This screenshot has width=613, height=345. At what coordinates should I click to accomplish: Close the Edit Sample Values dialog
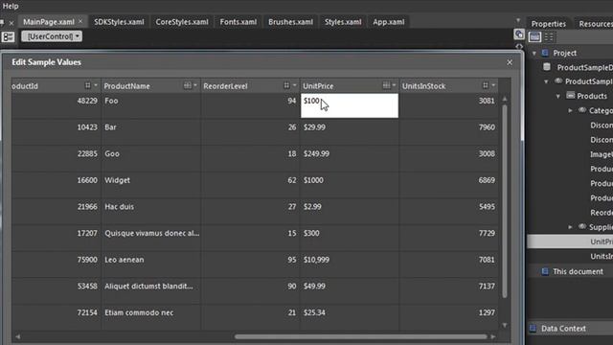[x=510, y=62]
